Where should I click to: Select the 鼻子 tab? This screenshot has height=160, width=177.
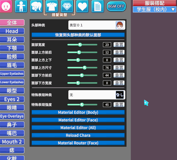tap(12, 125)
